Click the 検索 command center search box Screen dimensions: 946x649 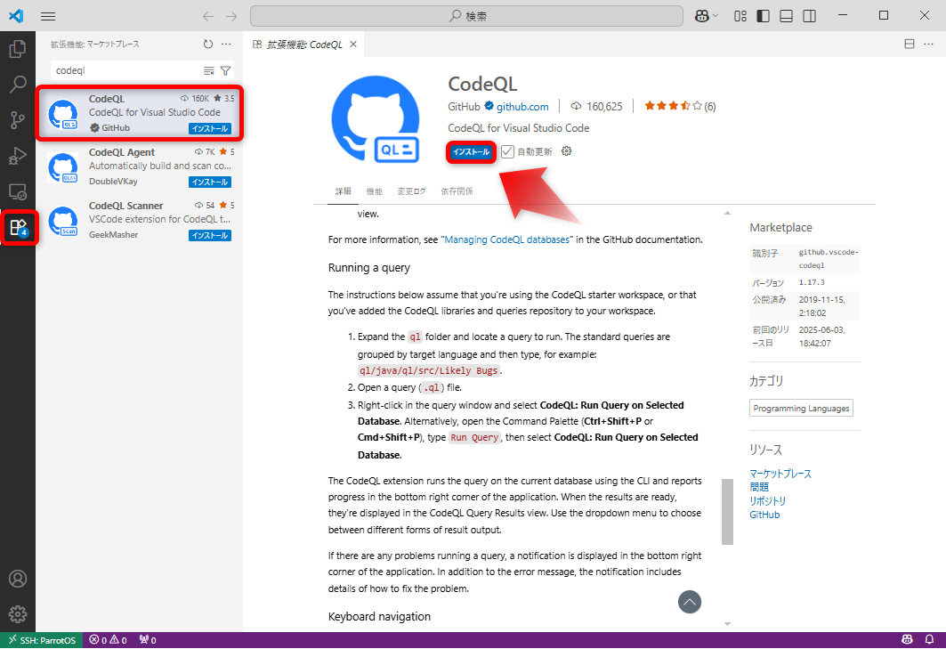tap(466, 16)
